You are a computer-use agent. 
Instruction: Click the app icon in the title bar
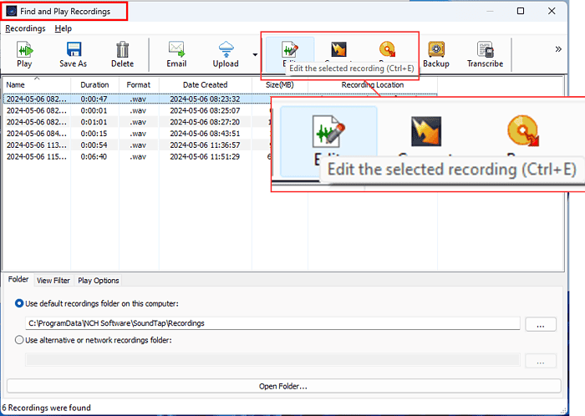(x=12, y=11)
